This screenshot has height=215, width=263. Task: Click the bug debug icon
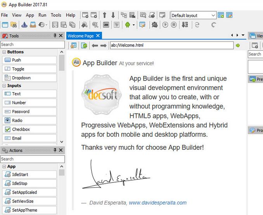155,25
